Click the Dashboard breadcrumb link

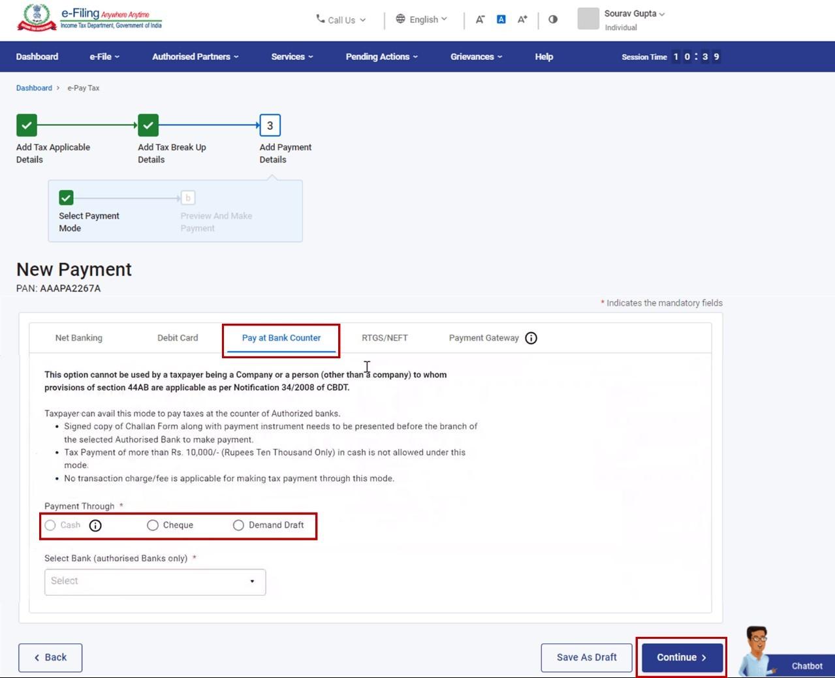pyautogui.click(x=34, y=87)
